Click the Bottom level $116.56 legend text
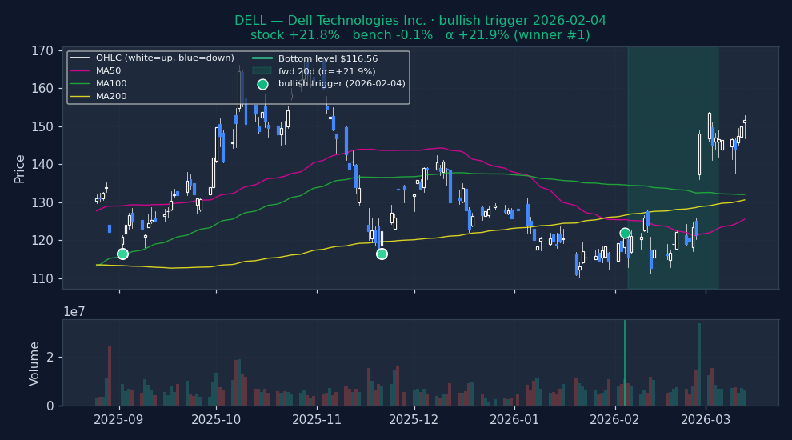 pos(327,58)
